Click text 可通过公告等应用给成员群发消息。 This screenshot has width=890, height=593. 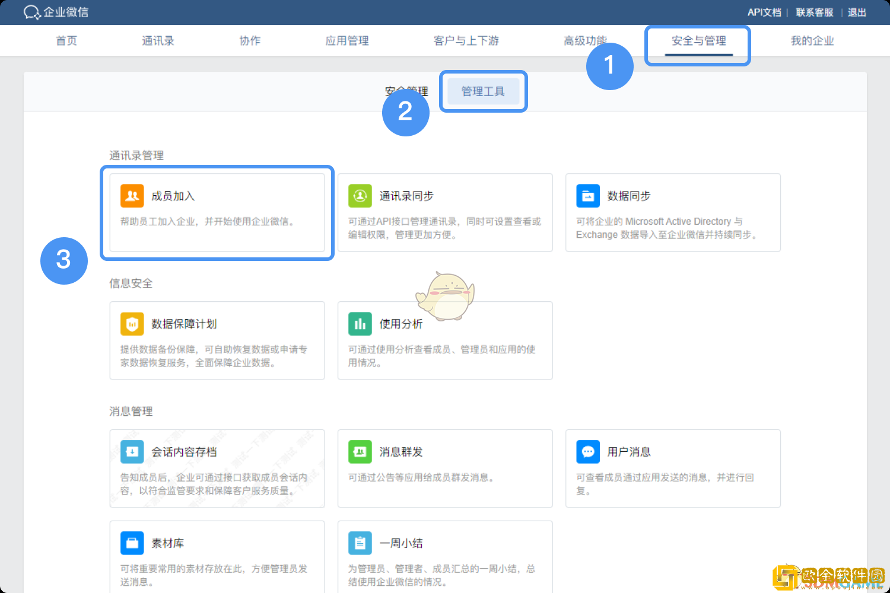coord(422,478)
